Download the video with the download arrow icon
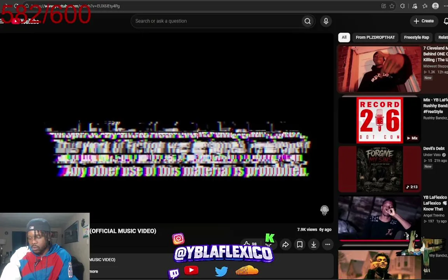Viewport: 448px width, 280px height. [313, 244]
